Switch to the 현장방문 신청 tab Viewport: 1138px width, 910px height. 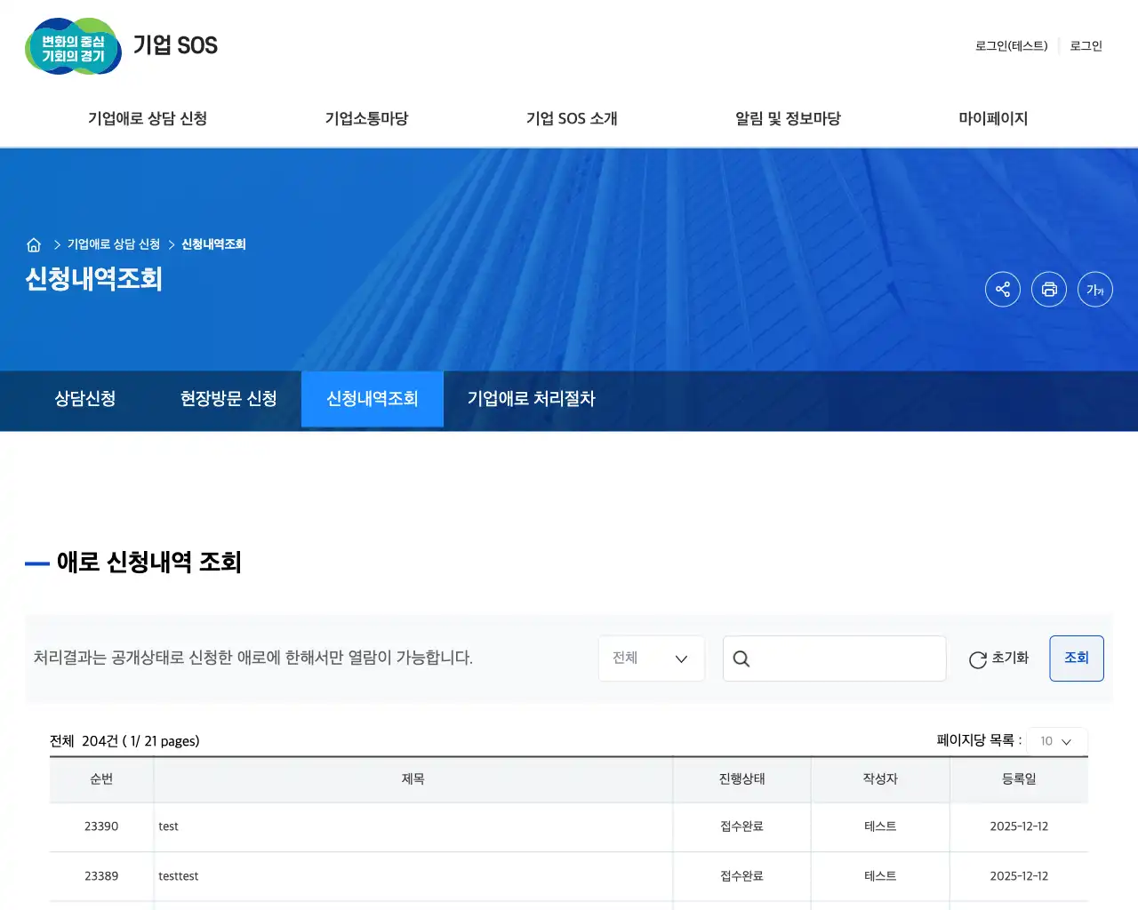[227, 399]
